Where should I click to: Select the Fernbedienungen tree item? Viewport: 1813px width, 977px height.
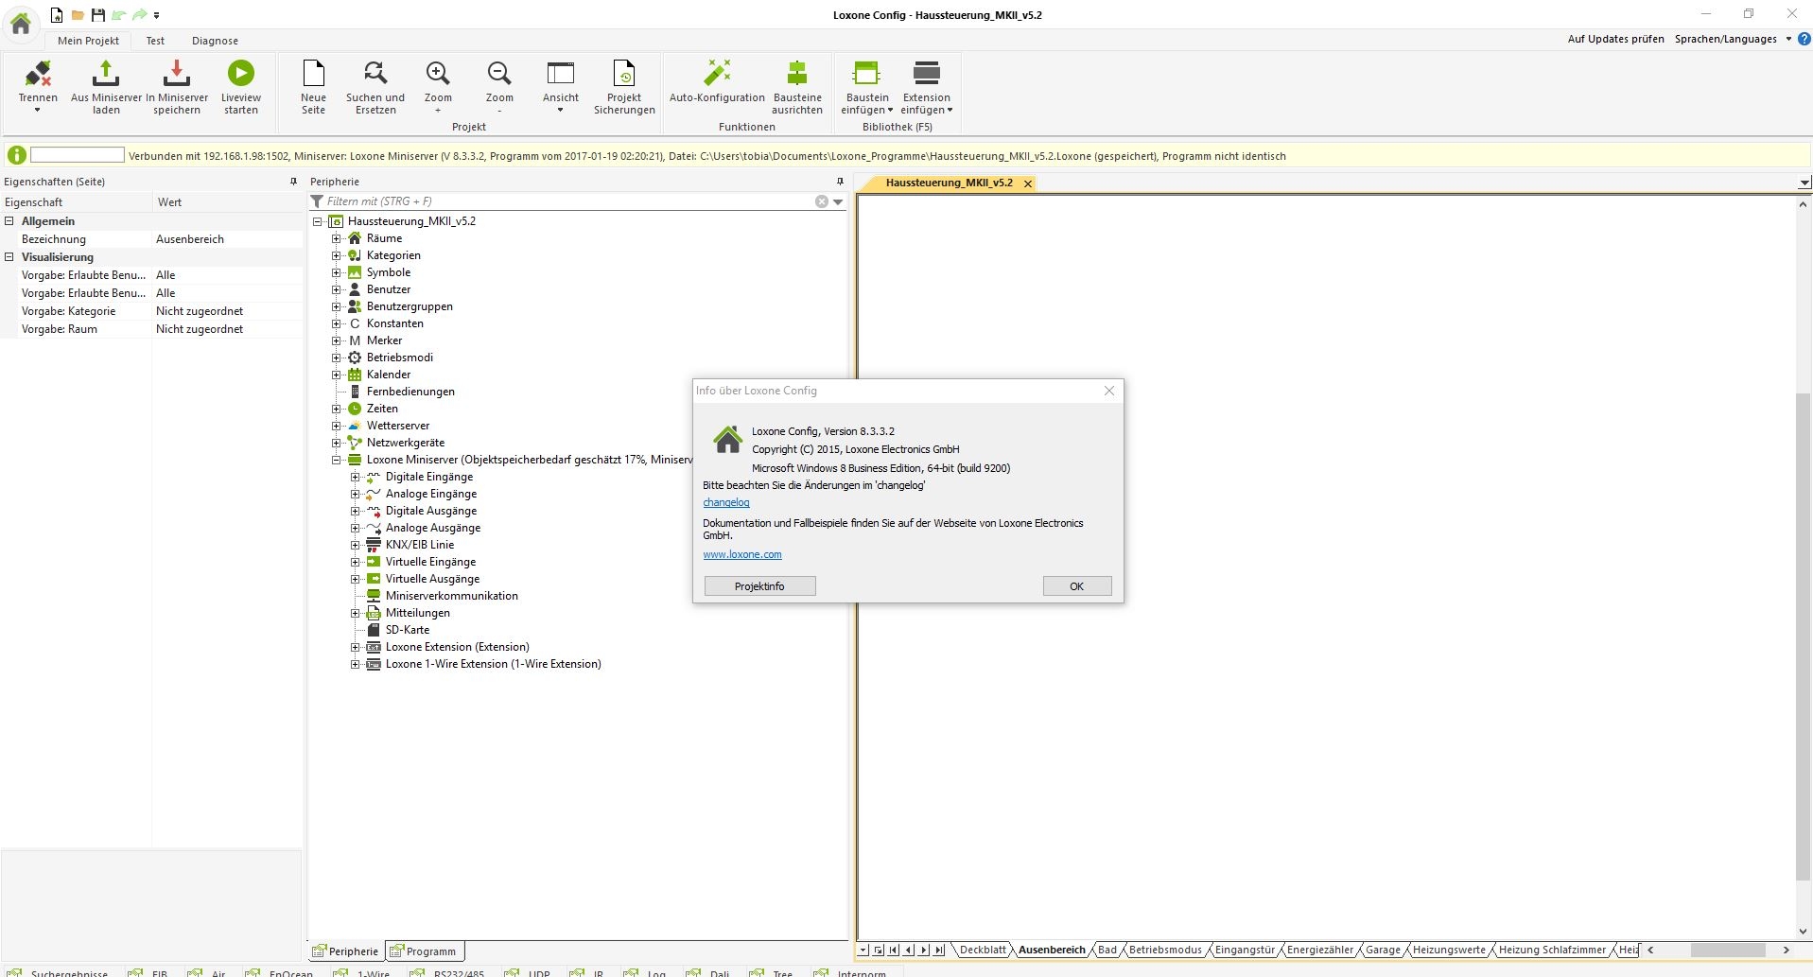click(410, 392)
